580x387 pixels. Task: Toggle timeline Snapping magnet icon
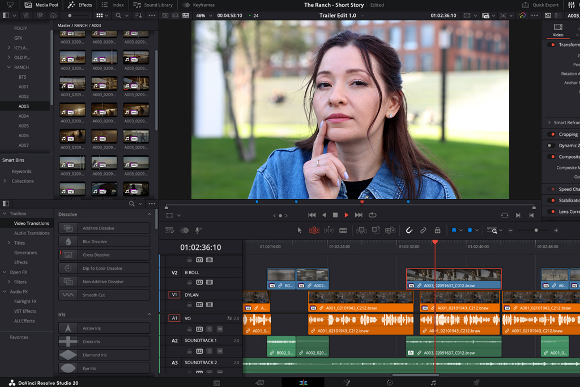pos(409,230)
